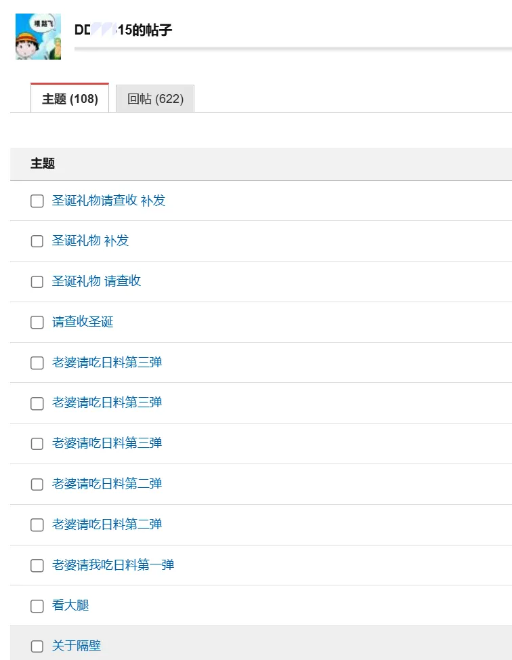
Task: Open the 关于隔壁 thread
Action: tap(77, 646)
